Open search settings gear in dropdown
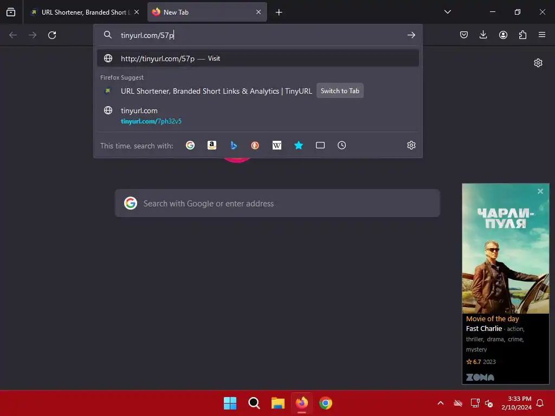Image resolution: width=555 pixels, height=416 pixels. tap(411, 145)
